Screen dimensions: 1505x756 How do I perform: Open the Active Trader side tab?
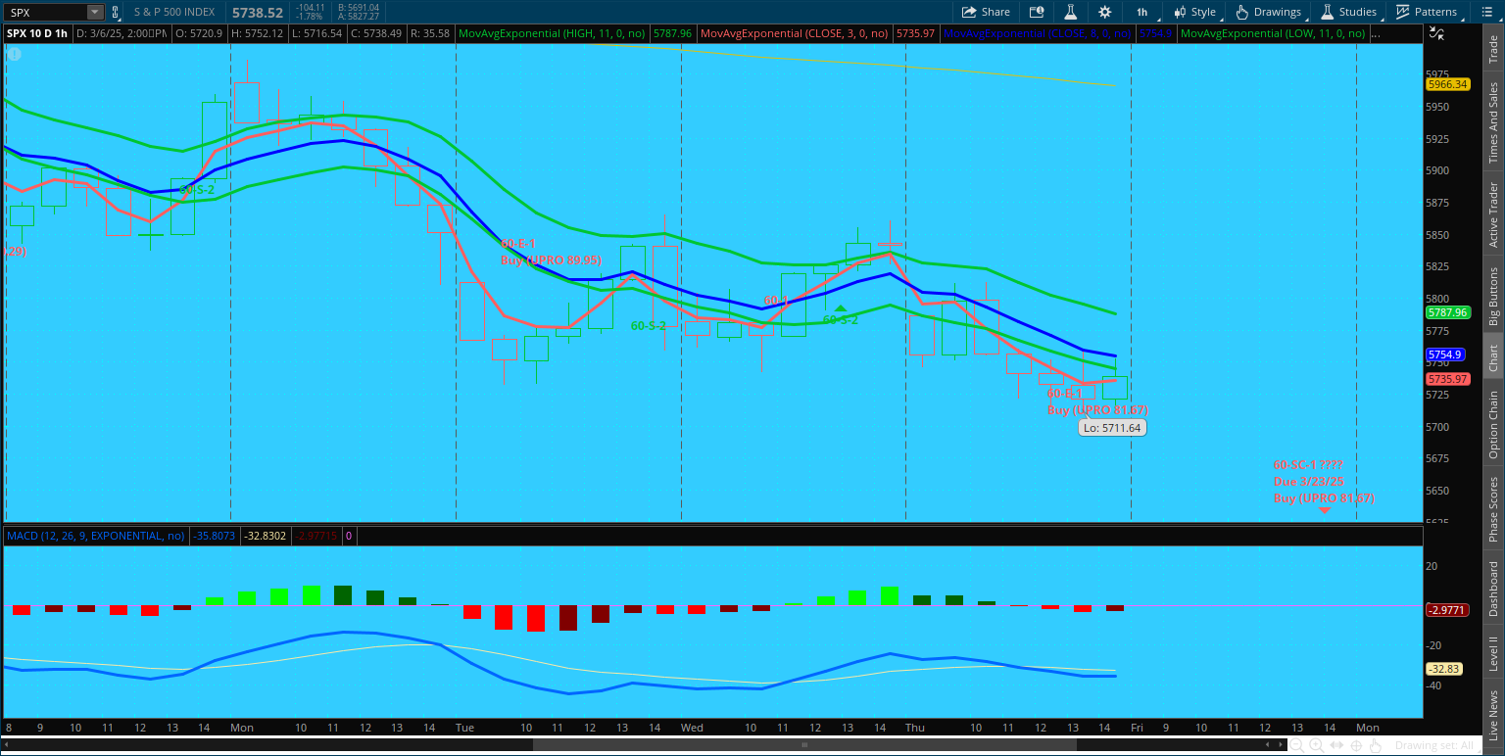[x=1493, y=214]
